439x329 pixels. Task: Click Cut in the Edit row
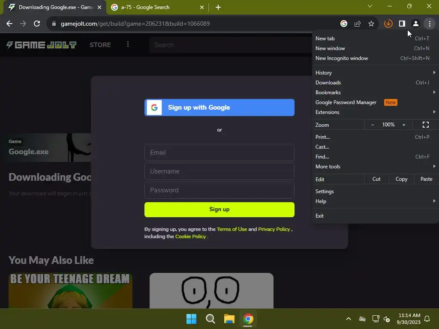point(376,179)
